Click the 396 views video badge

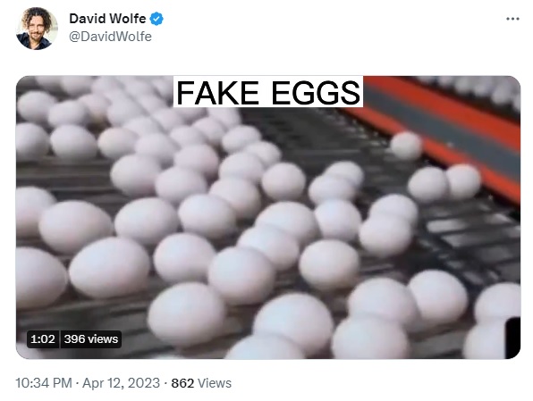click(91, 338)
